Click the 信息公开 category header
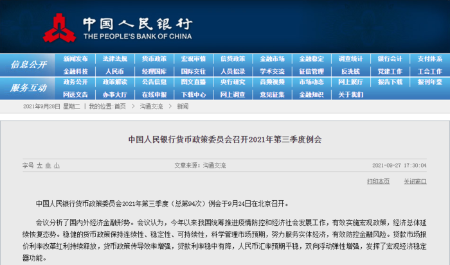Image resolution: width=450 pixels, height=265 pixels. click(x=28, y=65)
